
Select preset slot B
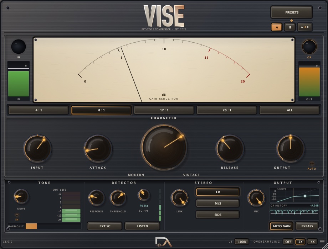[290, 27]
